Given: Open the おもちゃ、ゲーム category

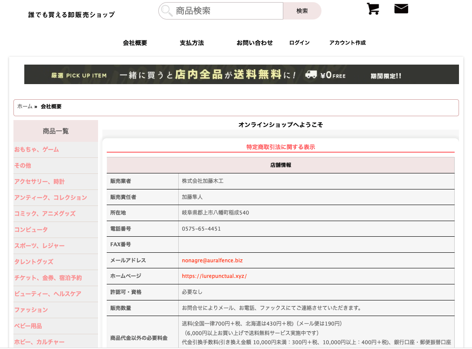Looking at the screenshot, I should pos(36,150).
